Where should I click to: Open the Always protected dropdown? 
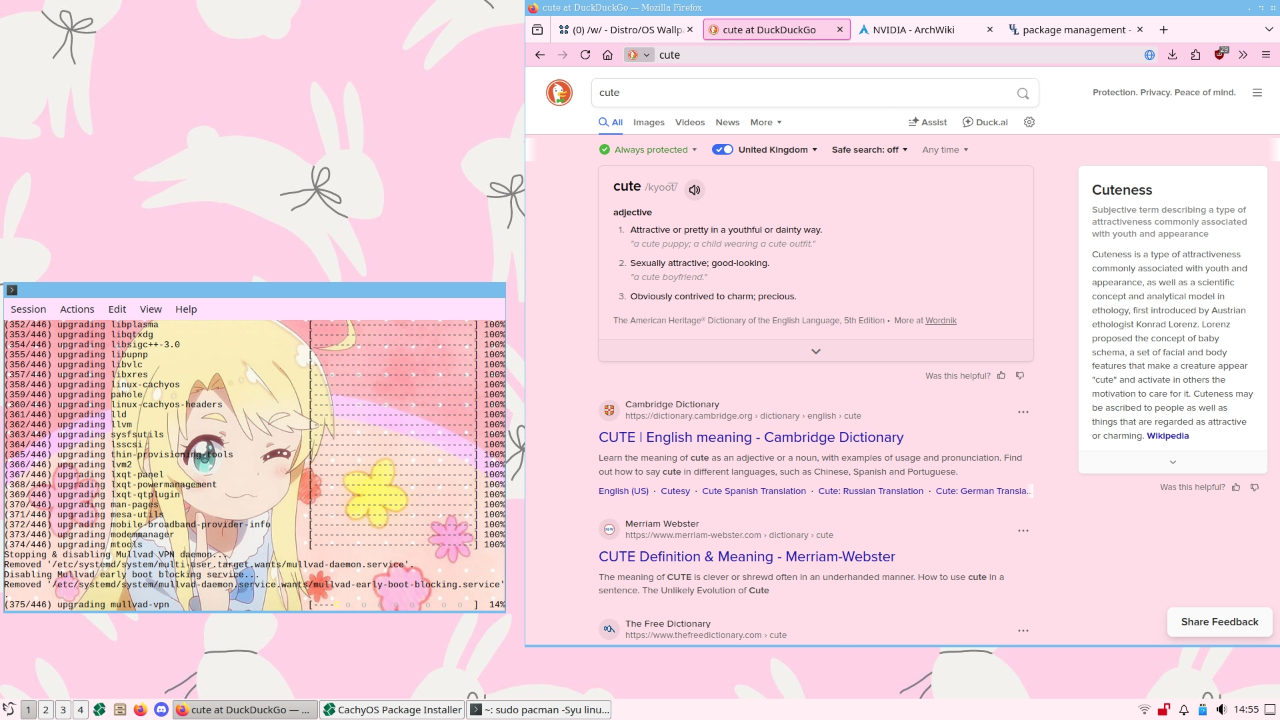[648, 150]
